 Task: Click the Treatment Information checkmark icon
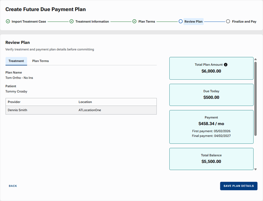pos(72,21)
